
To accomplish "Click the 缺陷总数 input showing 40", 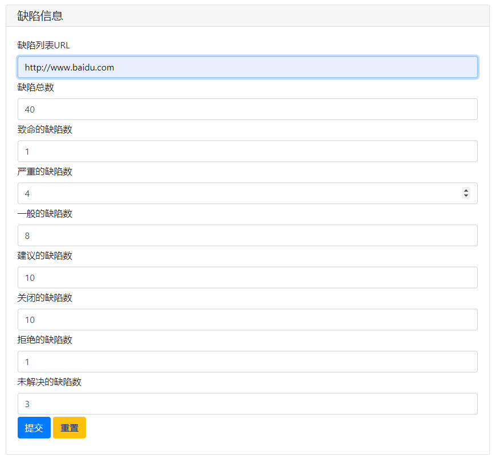I will [x=247, y=109].
